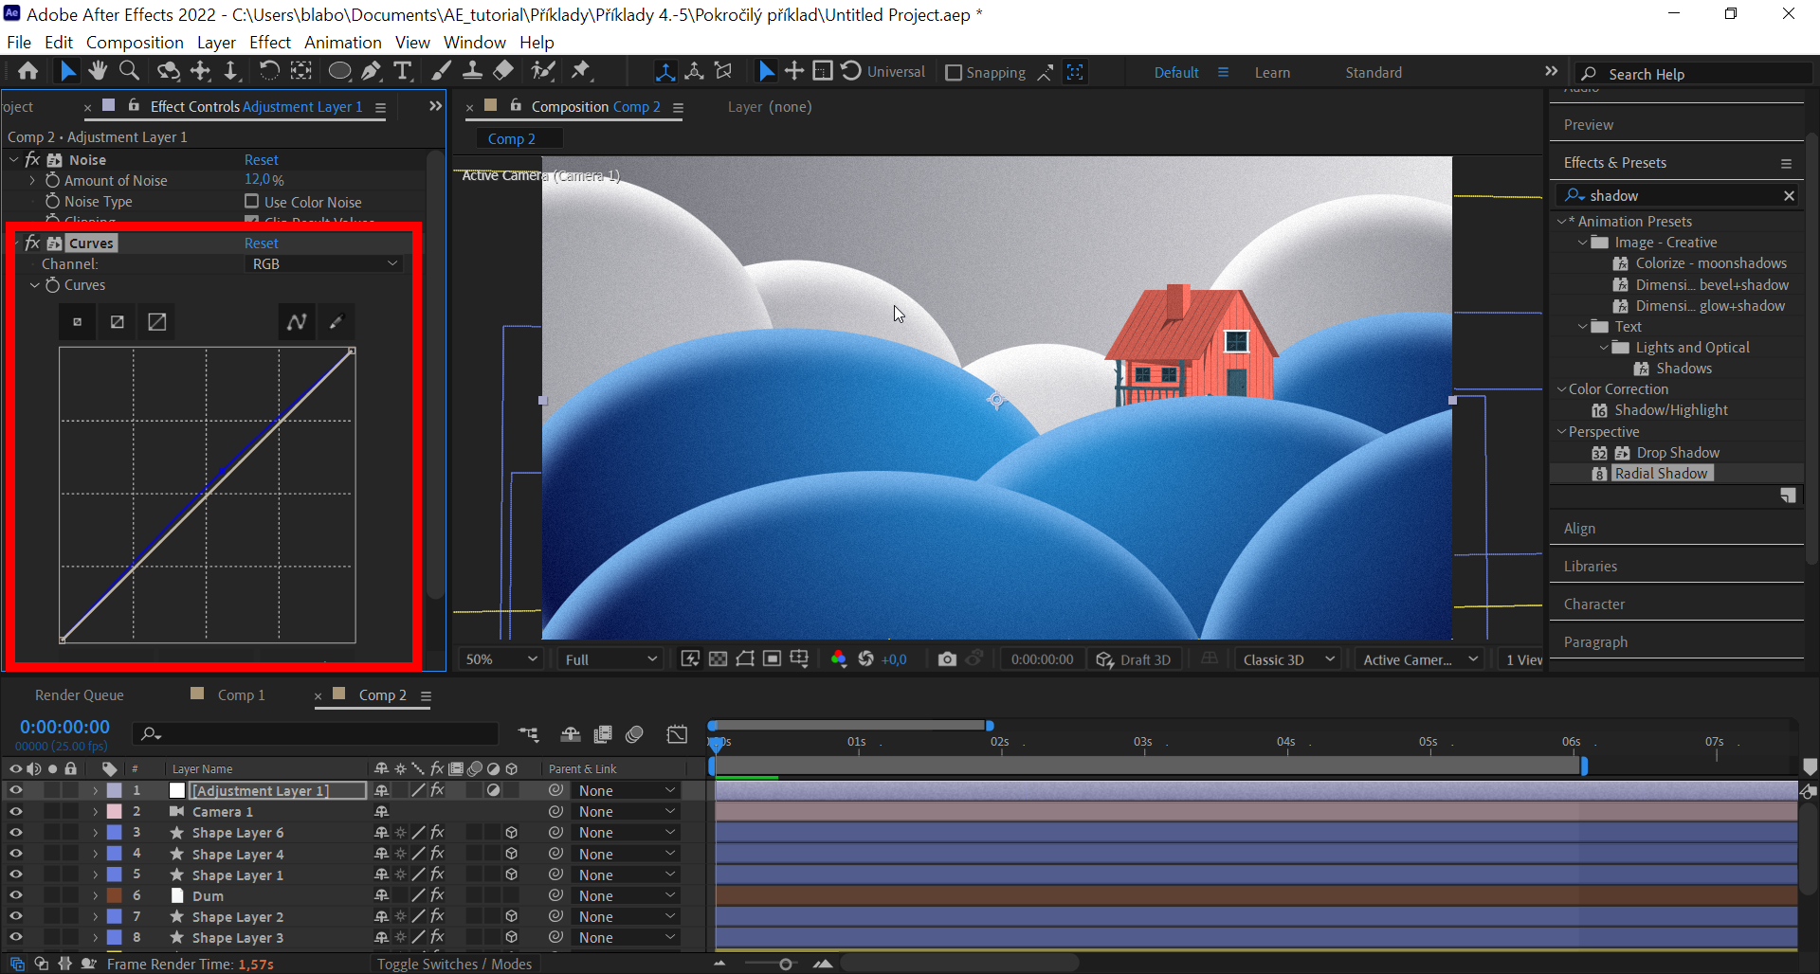Enable the Use Color Noise checkbox
1820x974 pixels.
click(x=251, y=201)
